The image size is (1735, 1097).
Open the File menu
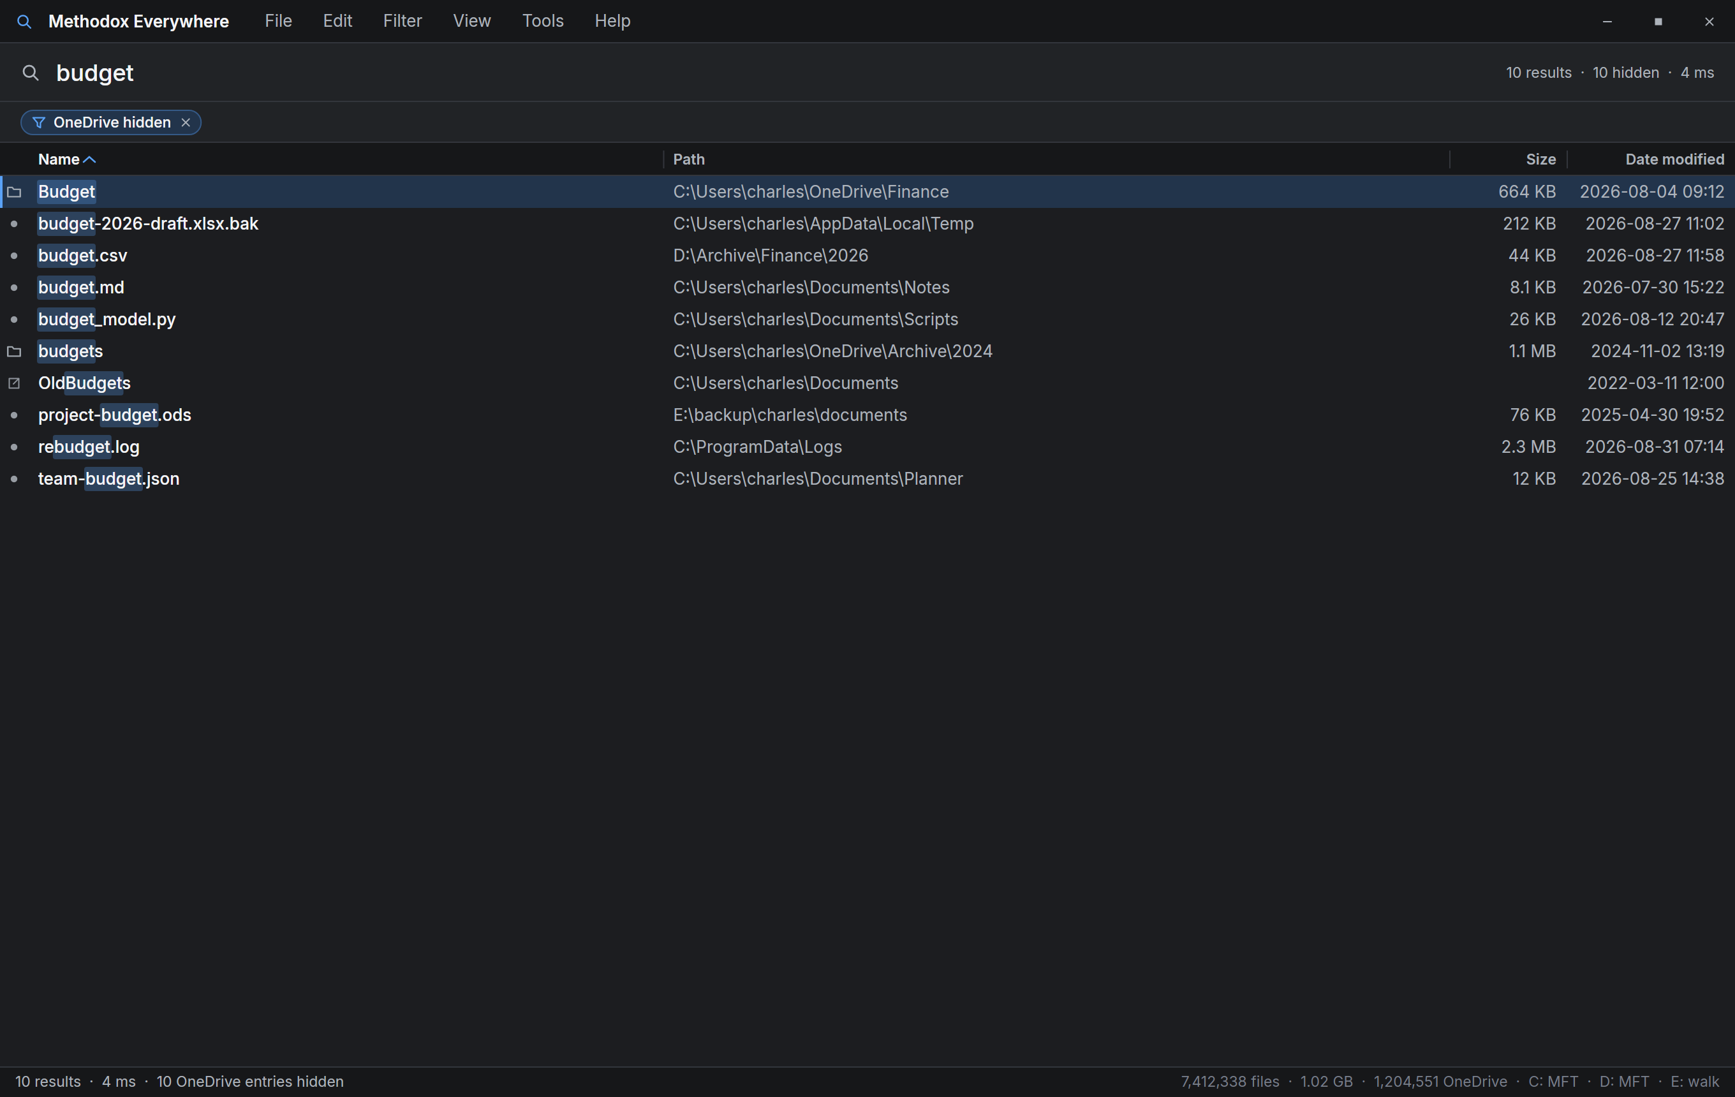tap(278, 21)
